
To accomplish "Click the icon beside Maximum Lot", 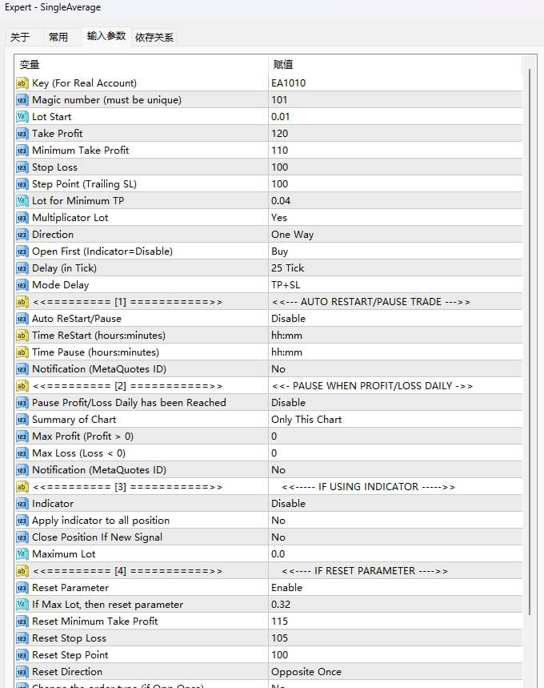I will 22,554.
